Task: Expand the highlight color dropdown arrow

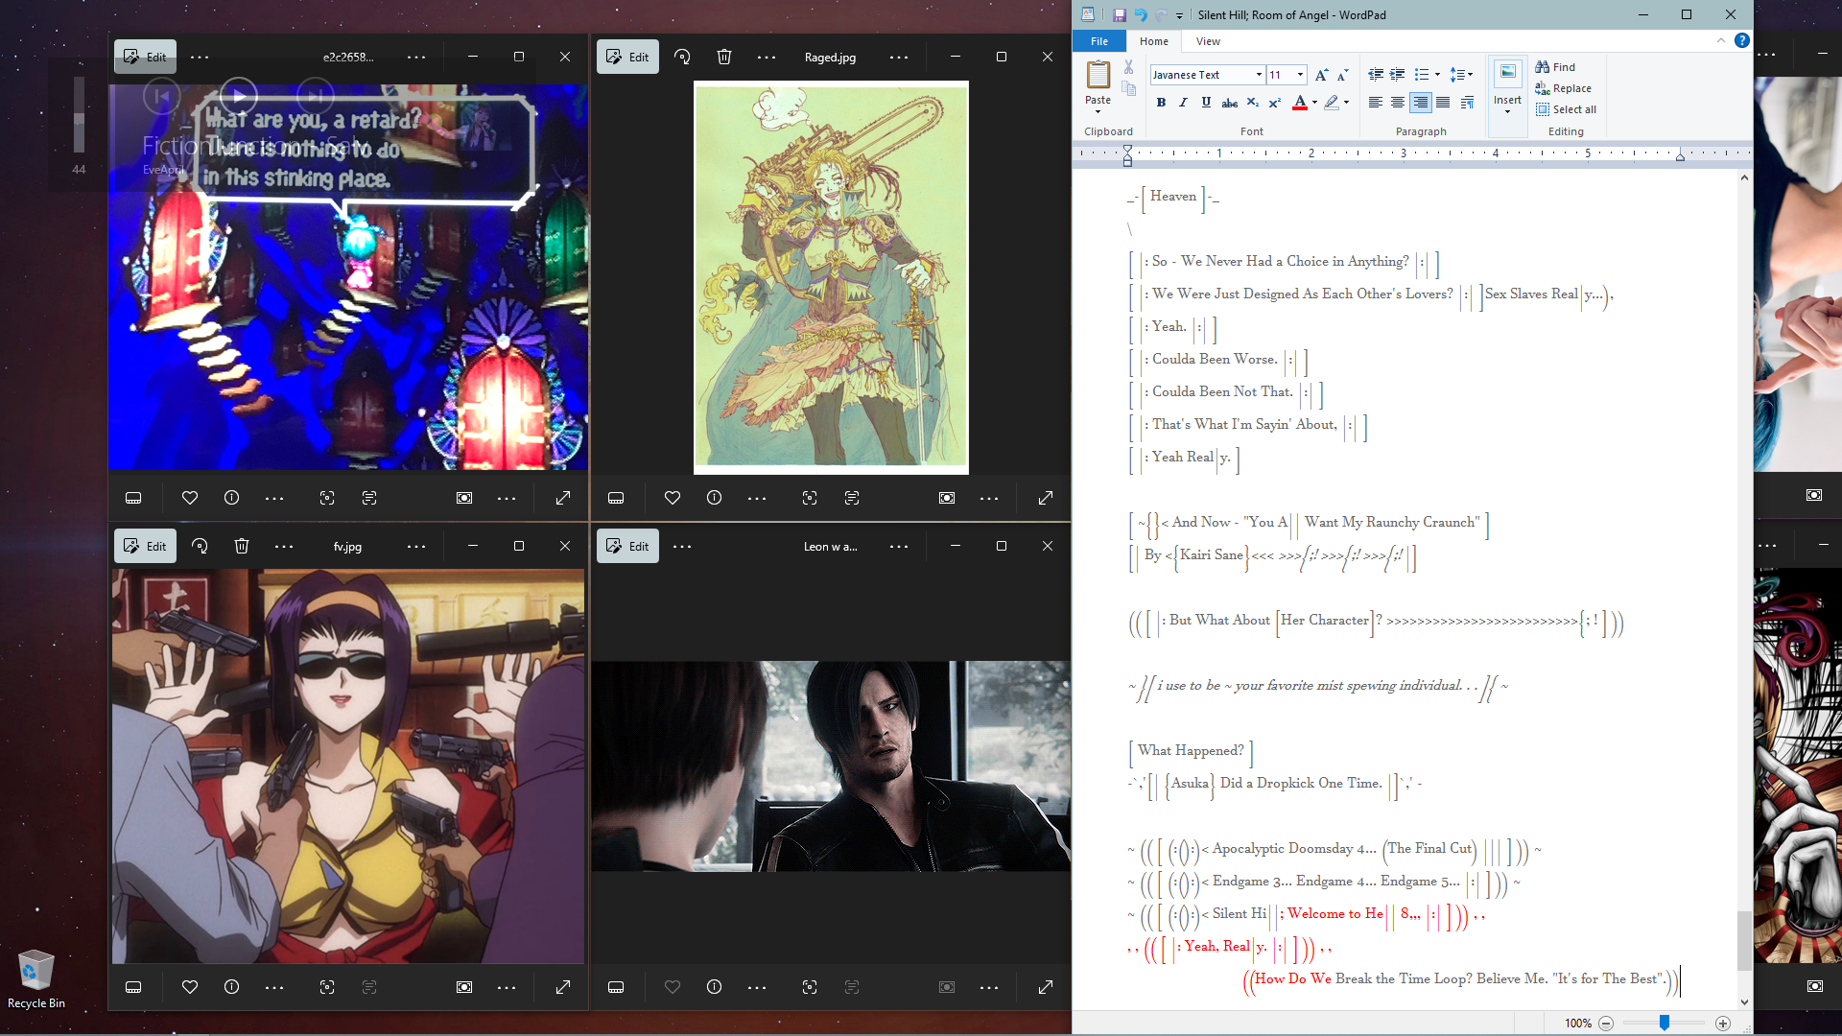Action: pyautogui.click(x=1346, y=103)
